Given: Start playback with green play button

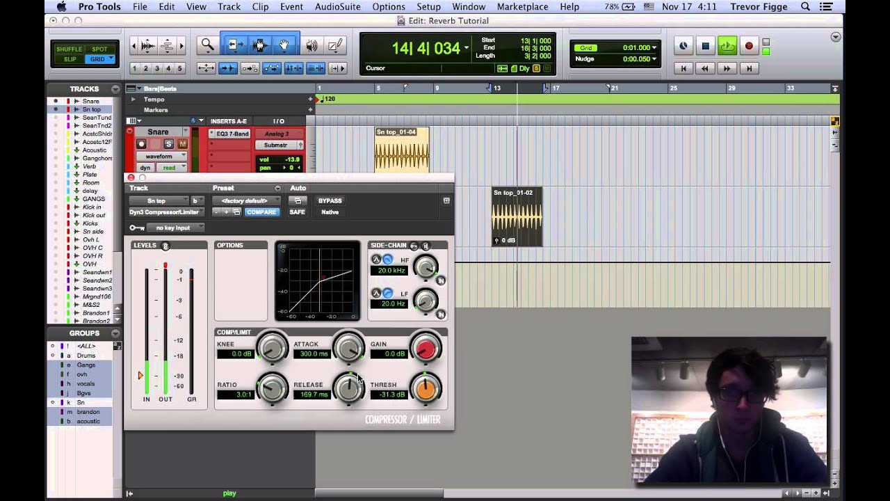Looking at the screenshot, I should pos(727,47).
